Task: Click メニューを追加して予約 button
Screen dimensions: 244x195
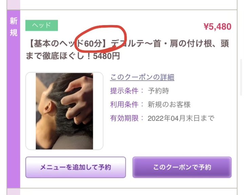Action: click(x=76, y=167)
